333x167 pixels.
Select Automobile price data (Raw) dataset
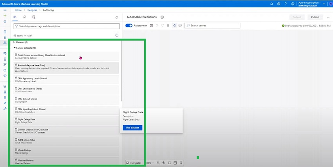coord(66,68)
